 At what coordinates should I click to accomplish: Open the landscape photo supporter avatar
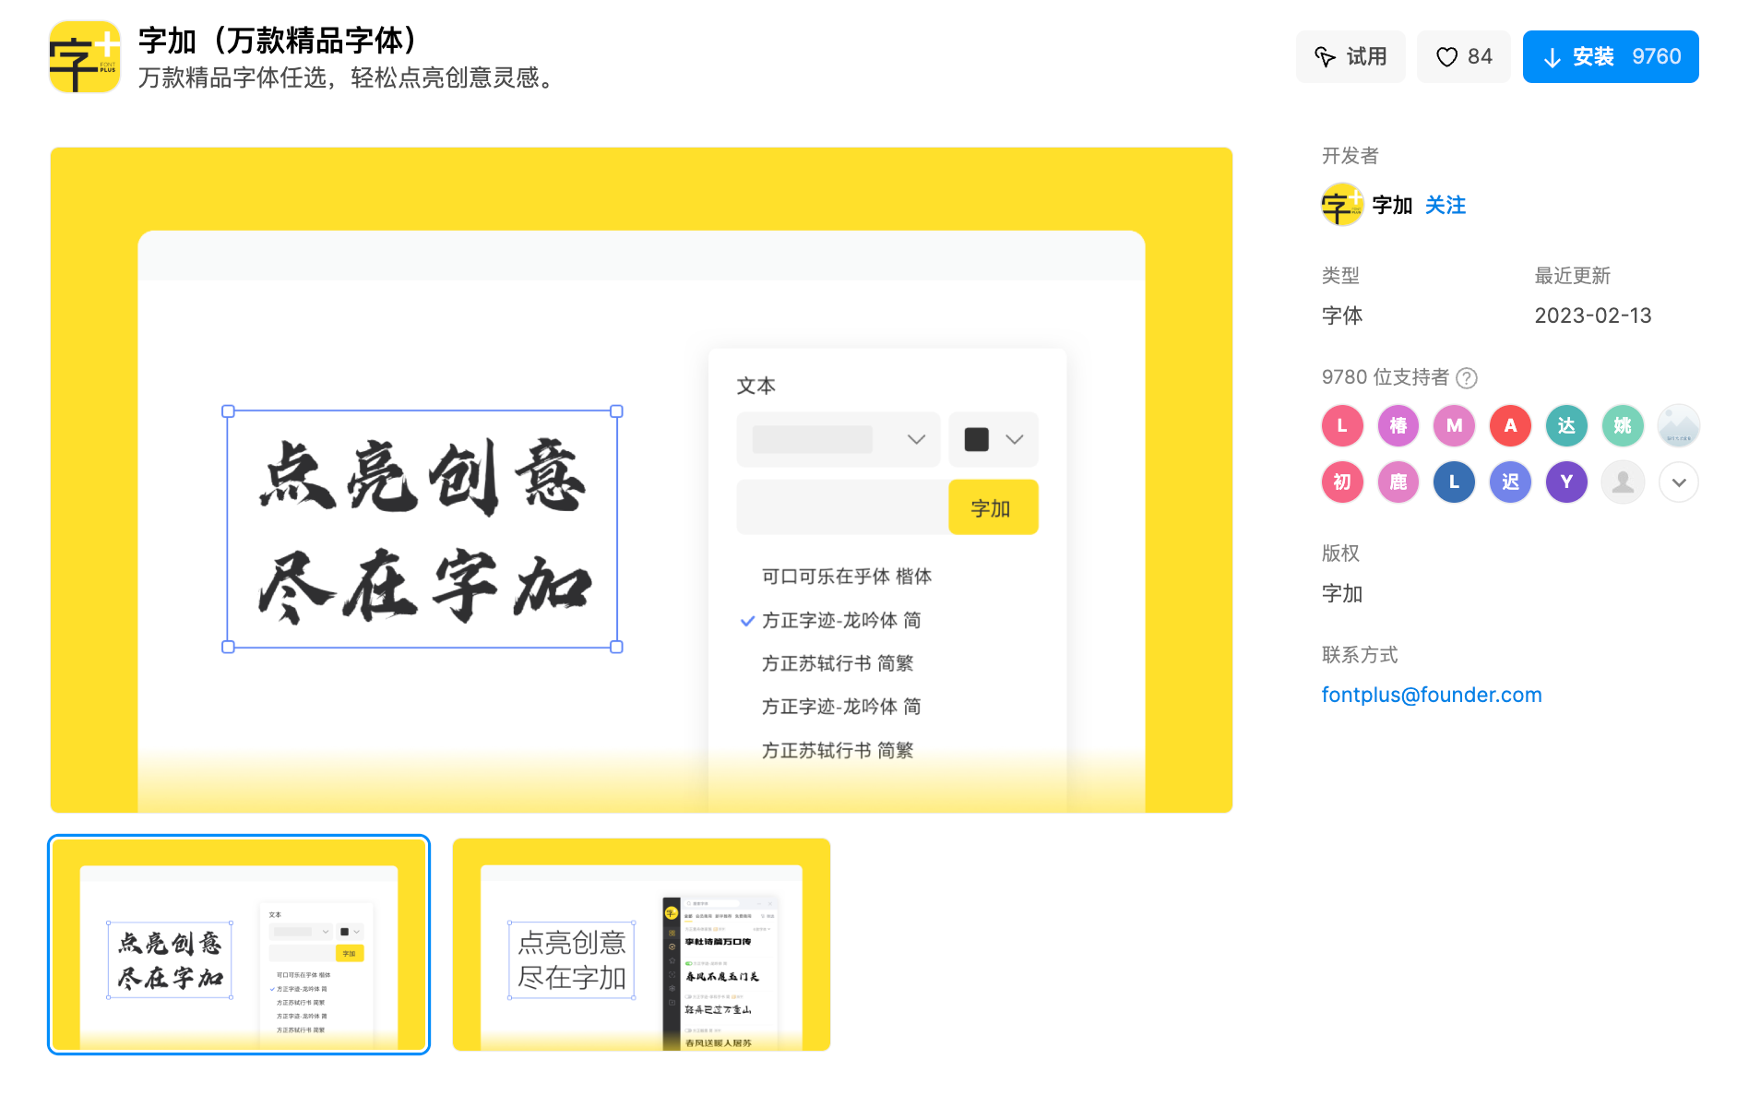[1679, 425]
